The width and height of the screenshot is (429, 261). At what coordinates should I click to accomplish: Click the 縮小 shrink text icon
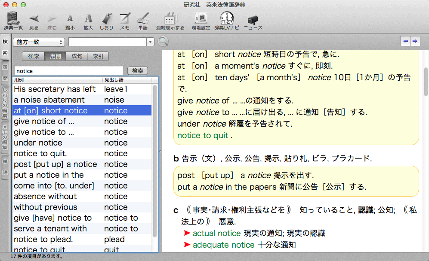tap(70, 19)
